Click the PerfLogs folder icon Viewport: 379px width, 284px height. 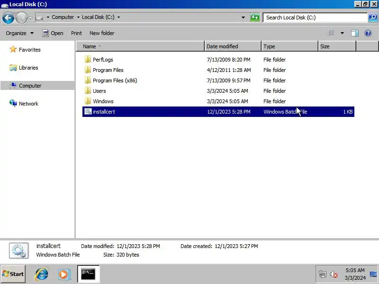(88, 60)
